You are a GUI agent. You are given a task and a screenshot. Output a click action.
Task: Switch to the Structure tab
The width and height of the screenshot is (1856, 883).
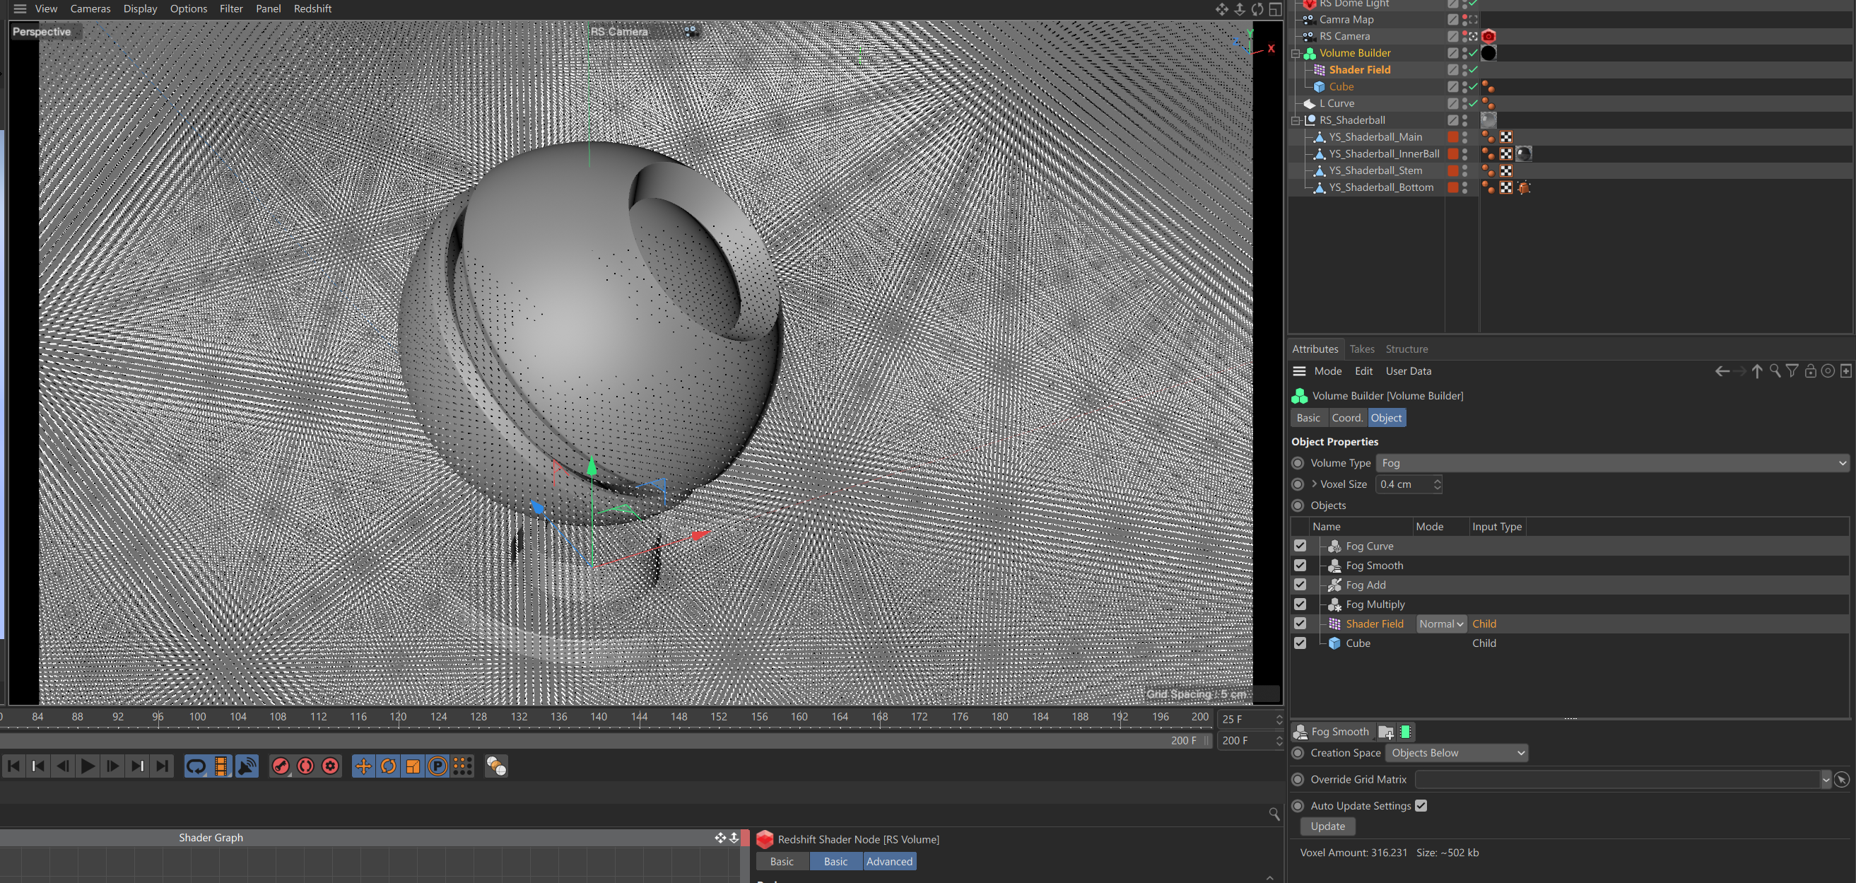tap(1406, 349)
